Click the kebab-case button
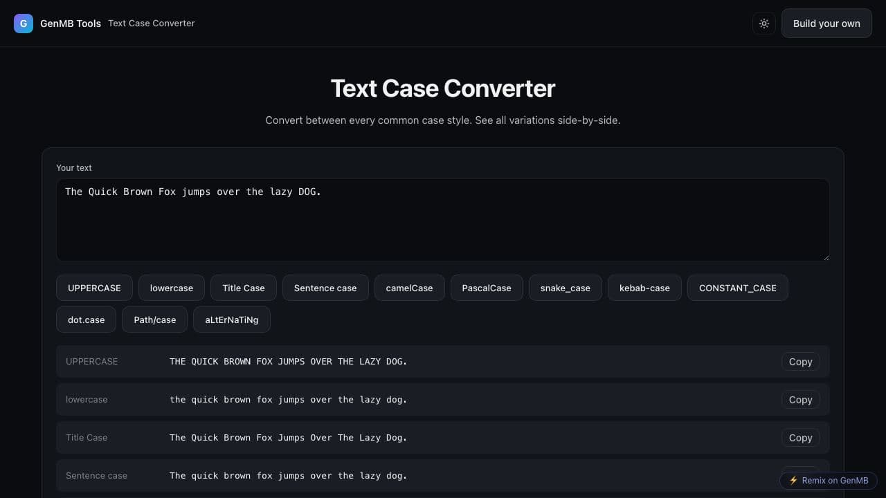Screen dimensions: 886x498 pos(644,288)
